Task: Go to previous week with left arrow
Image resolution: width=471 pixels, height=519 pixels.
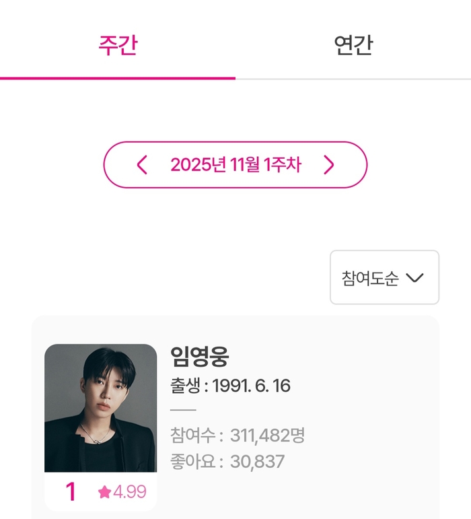Action: 141,165
